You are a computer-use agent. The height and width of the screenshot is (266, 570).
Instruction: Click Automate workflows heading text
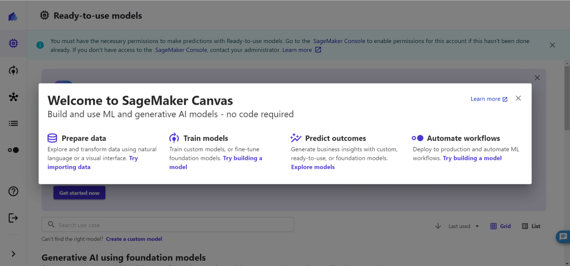[x=463, y=138]
